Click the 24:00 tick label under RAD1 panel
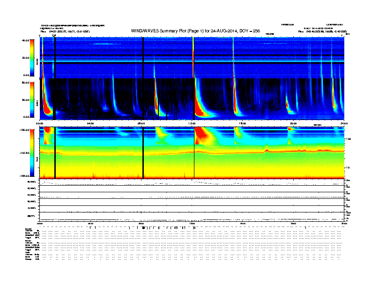The width and height of the screenshot is (371, 287). click(x=344, y=123)
